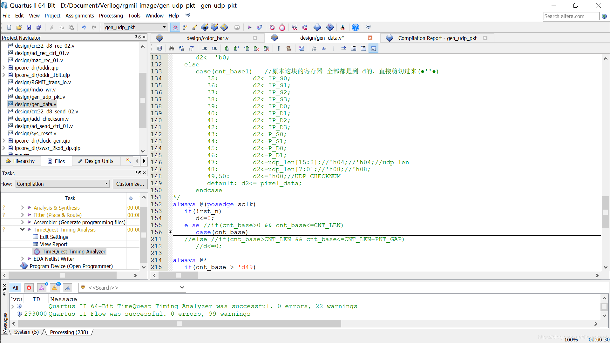Image resolution: width=610 pixels, height=343 pixels.
Task: Click the blue Help question-mark icon
Action: coord(356,27)
